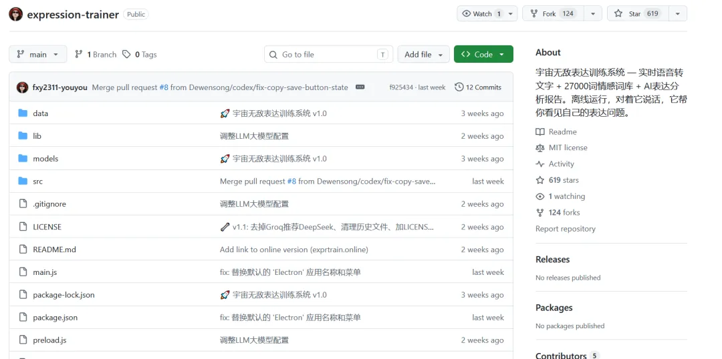
Task: Click the .gitignore file icon
Action: point(23,204)
